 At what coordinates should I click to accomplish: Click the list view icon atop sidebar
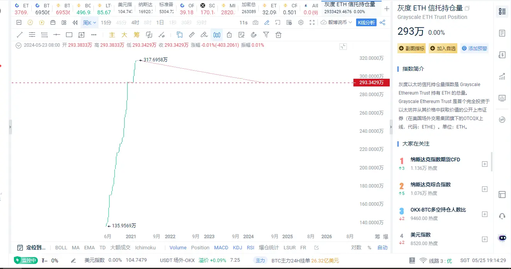pyautogui.click(x=502, y=12)
